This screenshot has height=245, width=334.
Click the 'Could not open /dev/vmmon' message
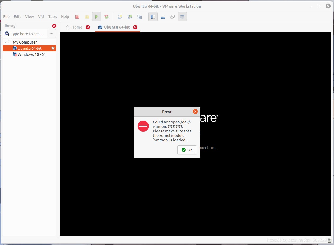pos(172,131)
